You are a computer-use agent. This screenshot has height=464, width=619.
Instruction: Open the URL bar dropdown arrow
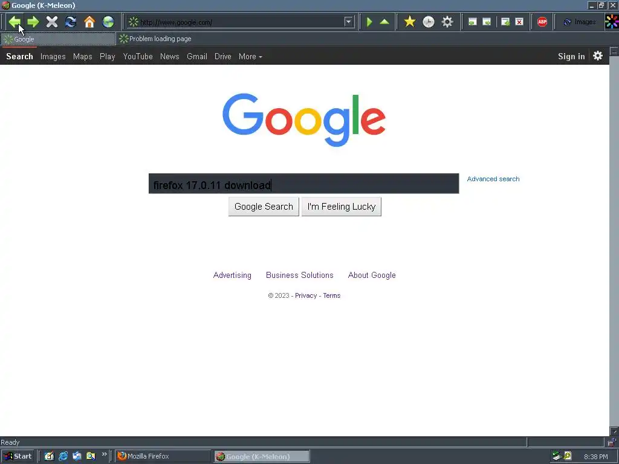[x=348, y=22]
